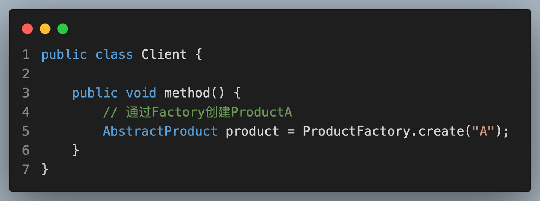Place cursor on the method() name
The width and height of the screenshot is (540, 201).
pyautogui.click(x=194, y=93)
